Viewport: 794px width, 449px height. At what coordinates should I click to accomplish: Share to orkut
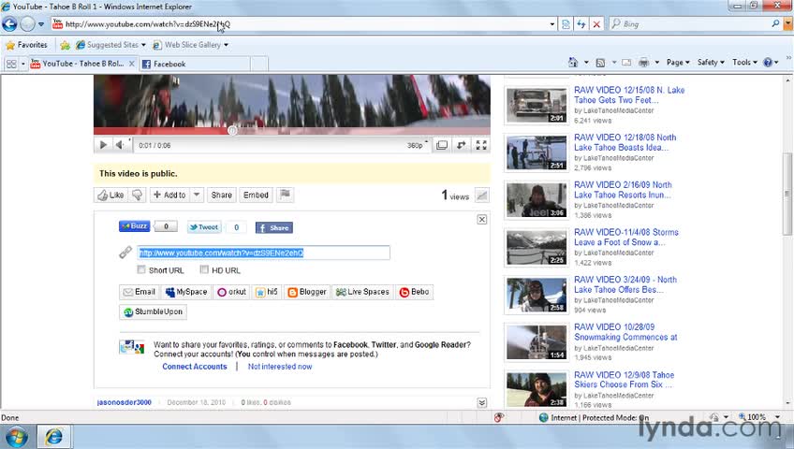[x=232, y=292]
